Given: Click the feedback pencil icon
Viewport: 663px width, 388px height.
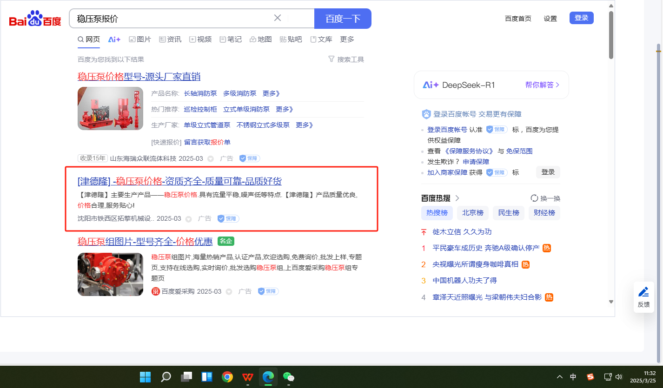Looking at the screenshot, I should pyautogui.click(x=643, y=292).
